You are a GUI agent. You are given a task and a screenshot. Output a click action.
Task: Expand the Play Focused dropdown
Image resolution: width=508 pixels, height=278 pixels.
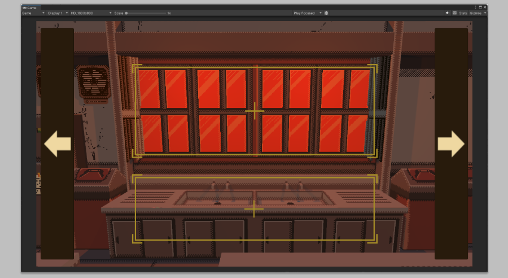[x=308, y=12]
